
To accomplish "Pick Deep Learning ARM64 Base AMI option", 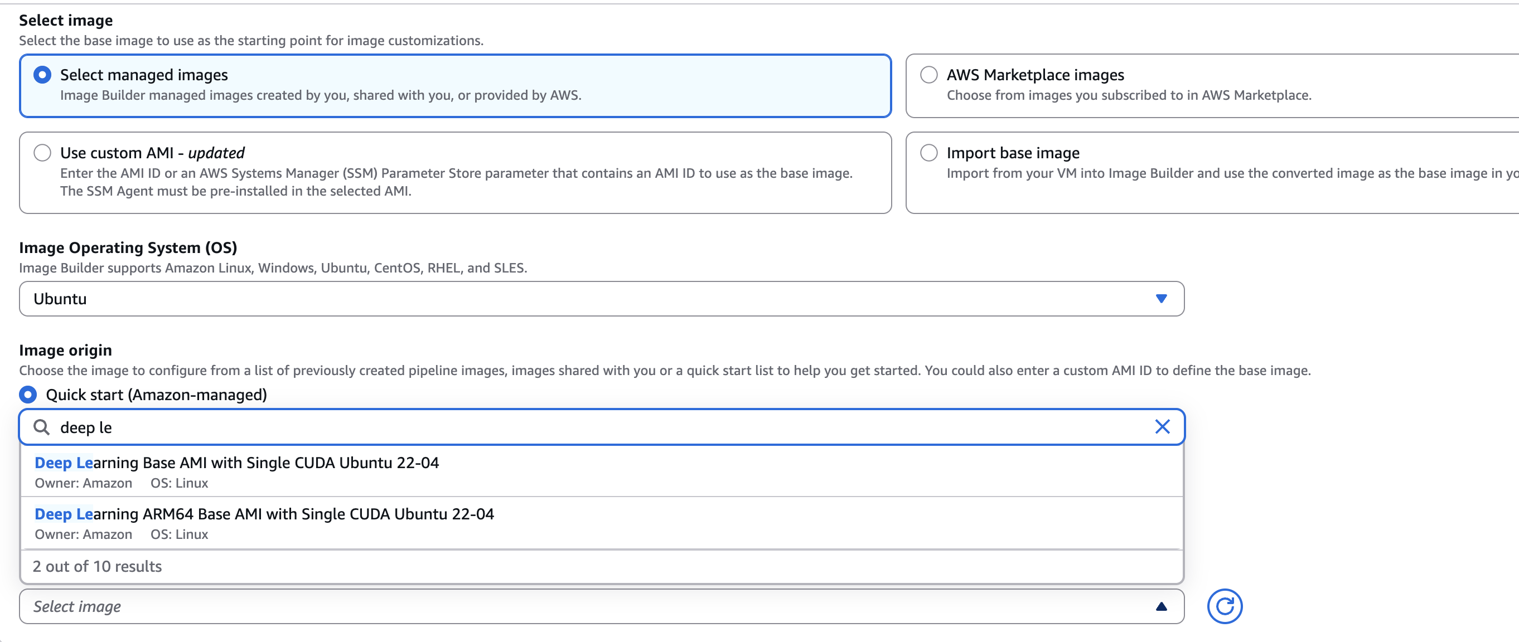I will [x=264, y=515].
